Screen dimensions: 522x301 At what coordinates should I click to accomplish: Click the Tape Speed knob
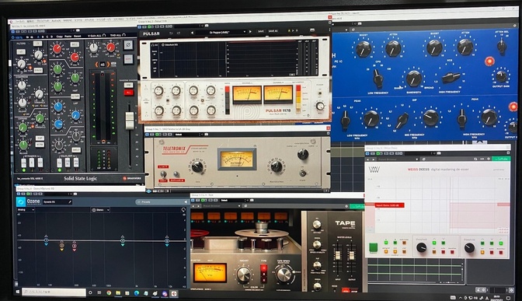[x=284, y=275]
